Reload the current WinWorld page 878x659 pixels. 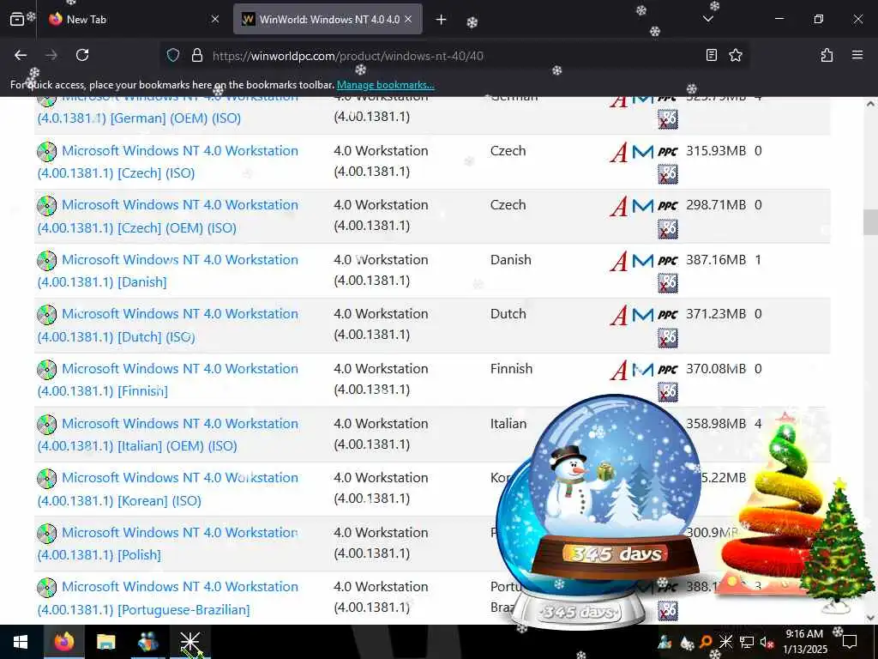[82, 55]
